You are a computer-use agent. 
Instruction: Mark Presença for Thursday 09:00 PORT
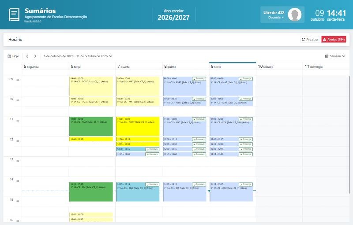(199, 79)
